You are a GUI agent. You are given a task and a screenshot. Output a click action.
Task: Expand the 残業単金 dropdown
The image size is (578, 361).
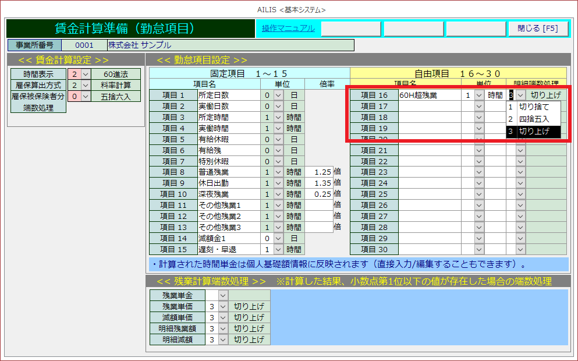tap(223, 296)
